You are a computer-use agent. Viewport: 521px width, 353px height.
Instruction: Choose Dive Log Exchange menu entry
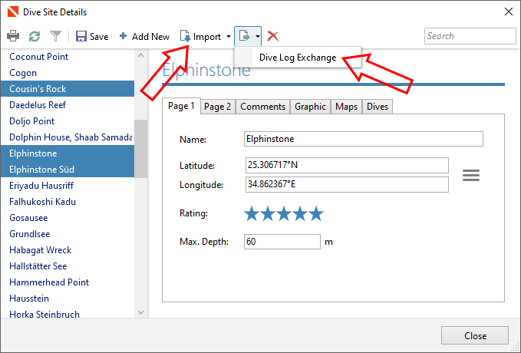click(298, 58)
